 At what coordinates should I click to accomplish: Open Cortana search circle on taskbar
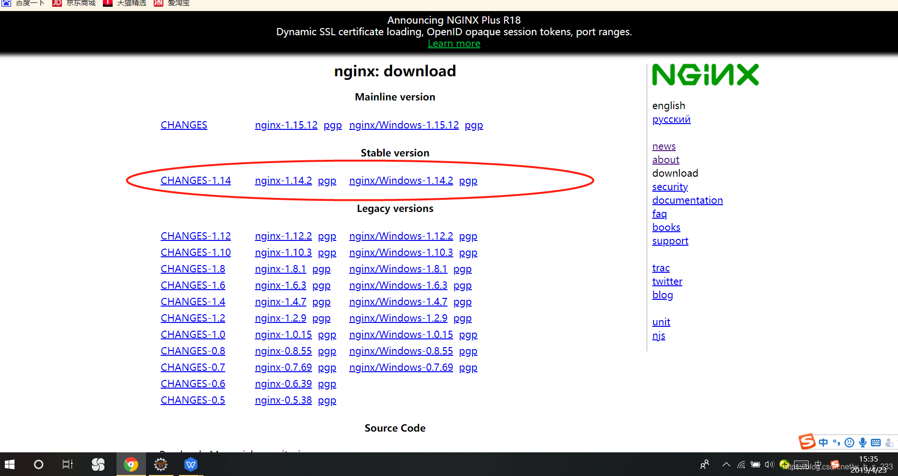click(x=39, y=464)
